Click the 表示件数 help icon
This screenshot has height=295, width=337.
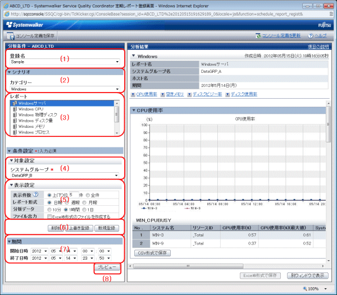click(x=36, y=195)
